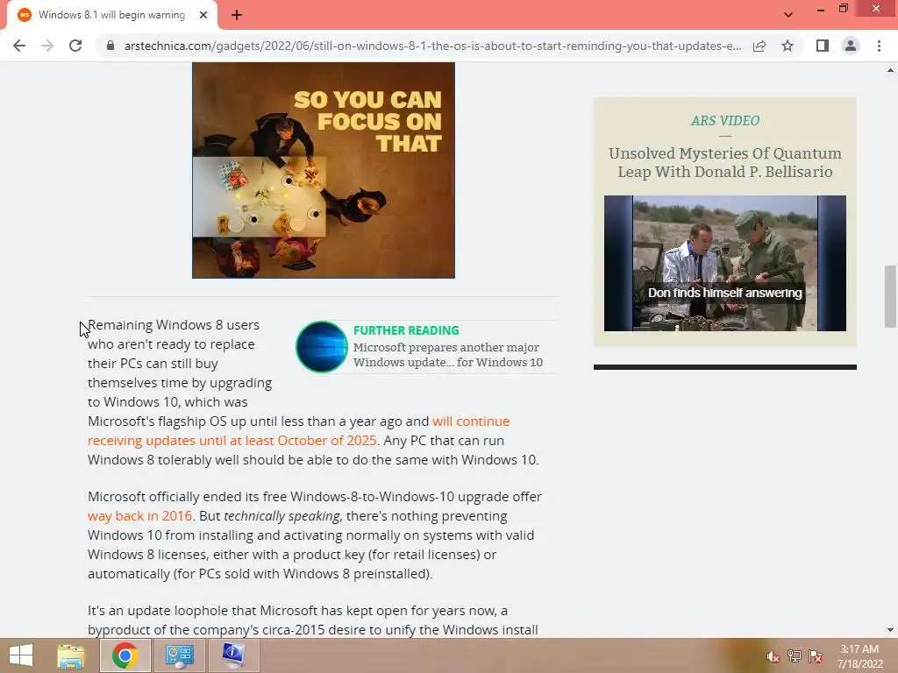
Task: Open File Explorer from the taskbar
Action: (x=71, y=655)
